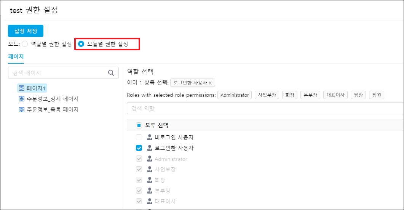
Task: Click the user icon beside Administrator
Action: 150,159
